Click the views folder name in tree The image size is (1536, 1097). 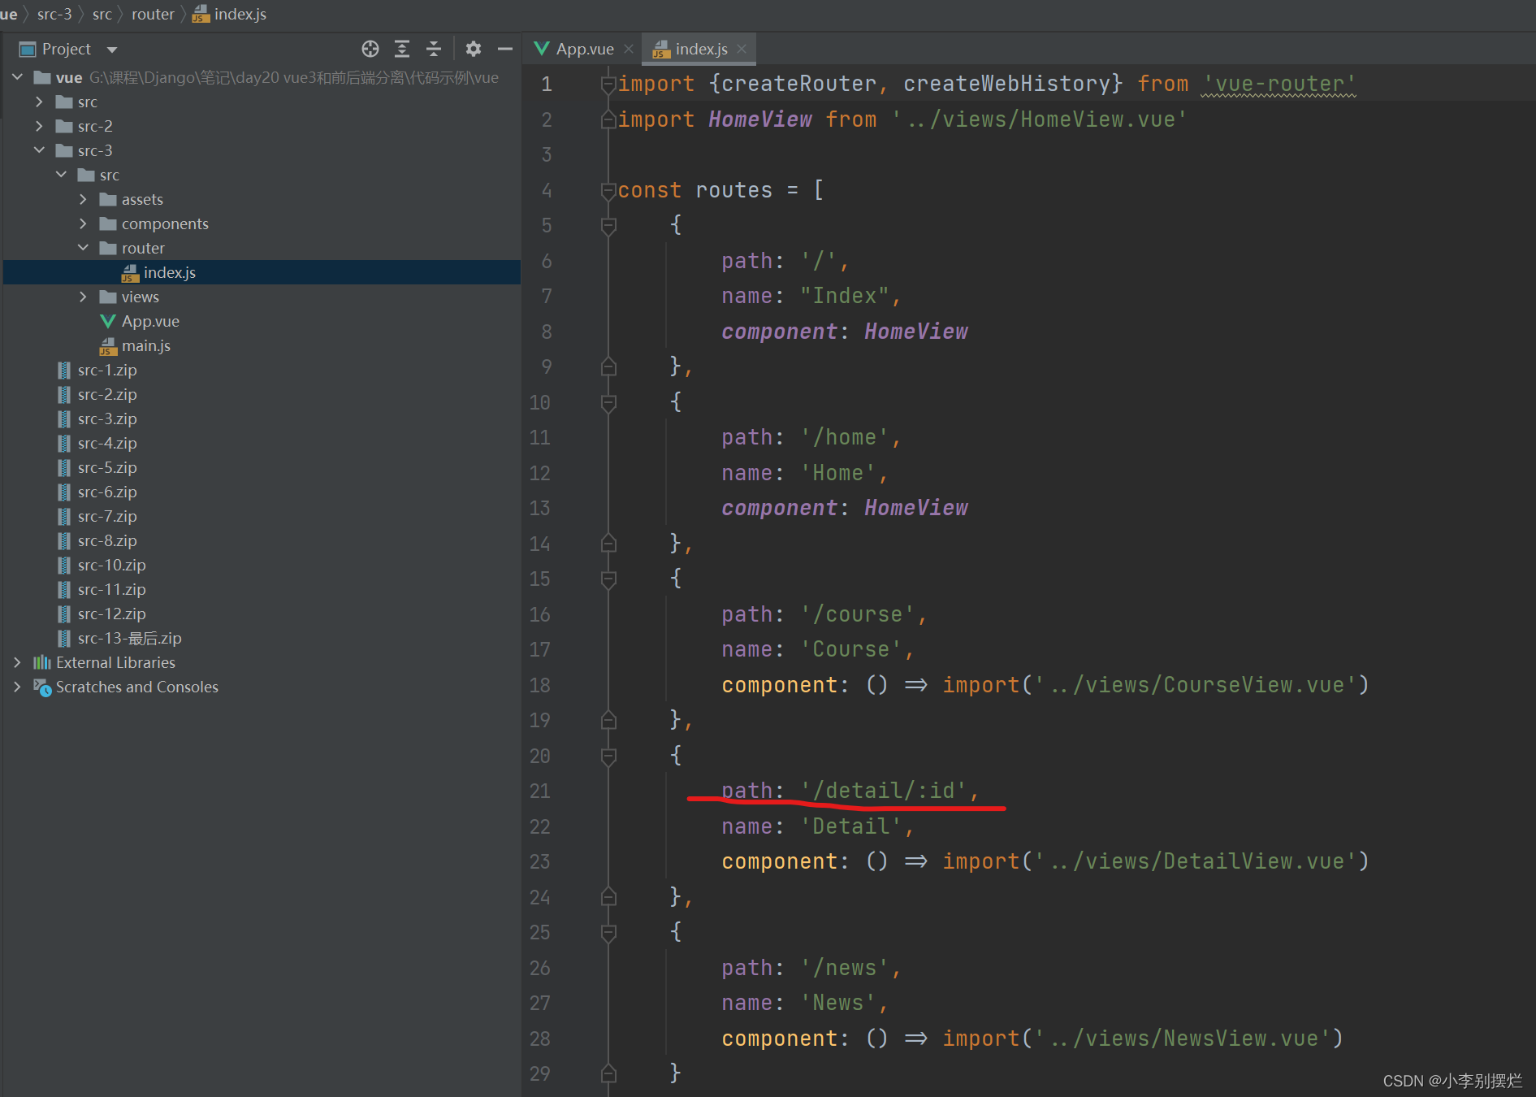click(x=141, y=297)
